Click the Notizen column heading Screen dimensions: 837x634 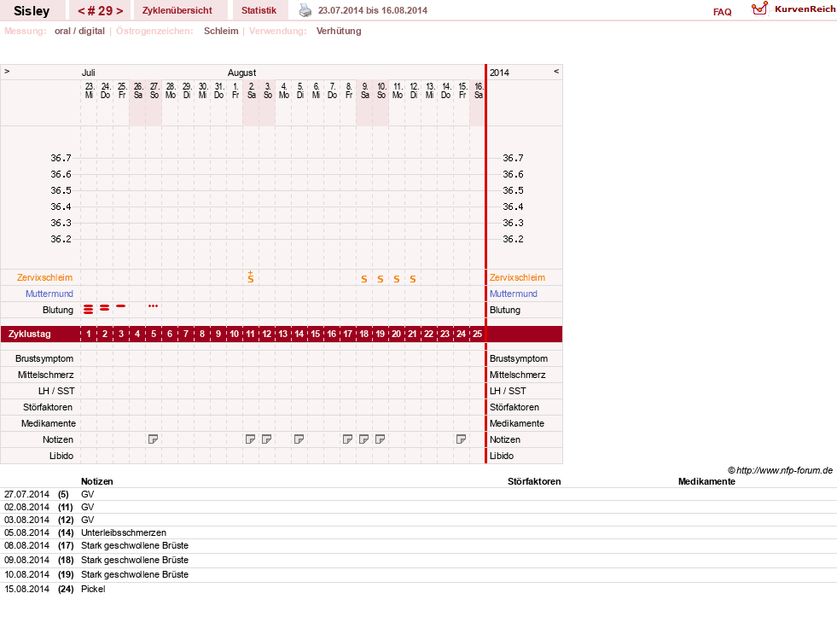tap(96, 481)
